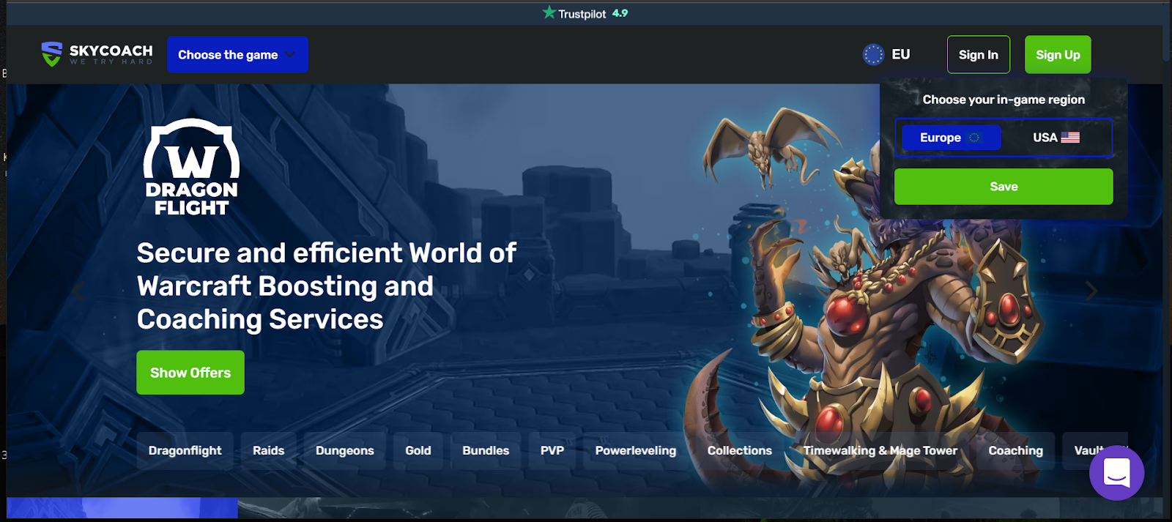Click the 'Choose your in-game region' heading

click(x=1004, y=100)
